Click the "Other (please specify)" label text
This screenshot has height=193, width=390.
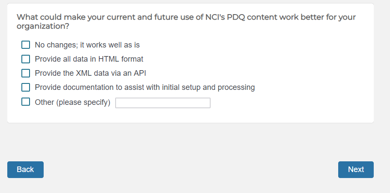(72, 103)
